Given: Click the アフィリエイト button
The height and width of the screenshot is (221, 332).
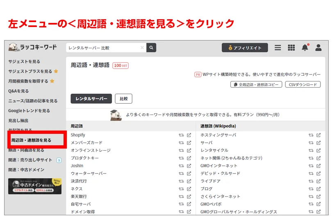Looking at the screenshot, I should (x=245, y=48).
